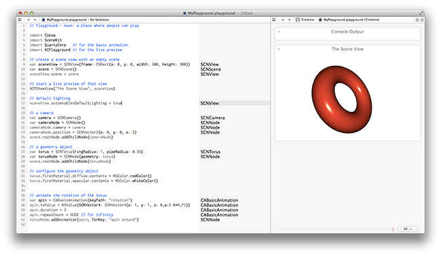Viewport: 441px width, 256px height.
Task: Close The Scene View timeline item
Action: tap(279, 49)
